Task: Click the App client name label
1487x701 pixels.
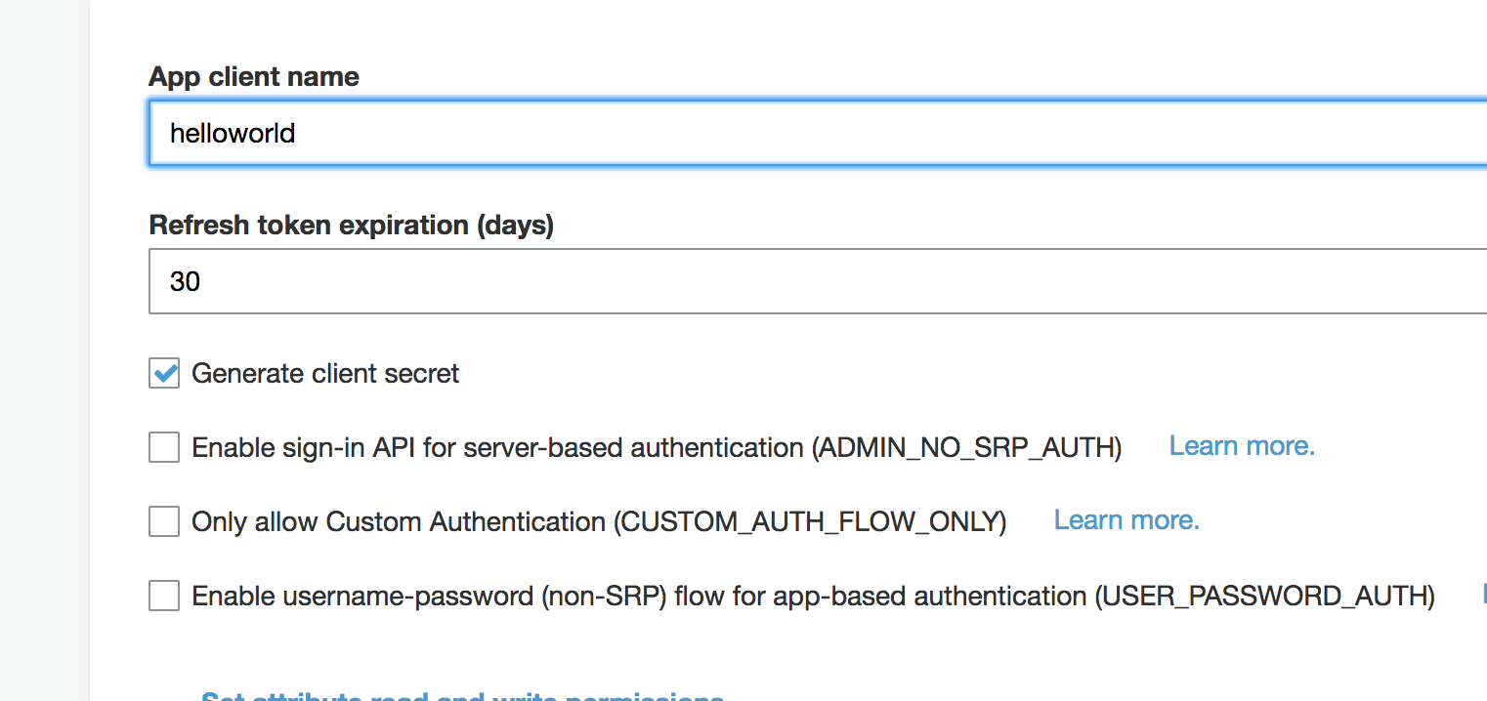Action: [254, 77]
